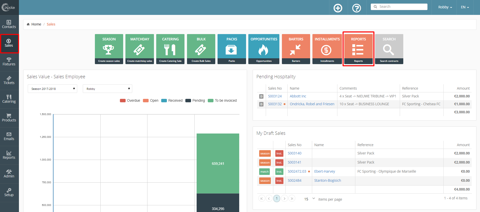This screenshot has width=480, height=212.
Task: Open Catering in the sidebar
Action: click(x=9, y=99)
